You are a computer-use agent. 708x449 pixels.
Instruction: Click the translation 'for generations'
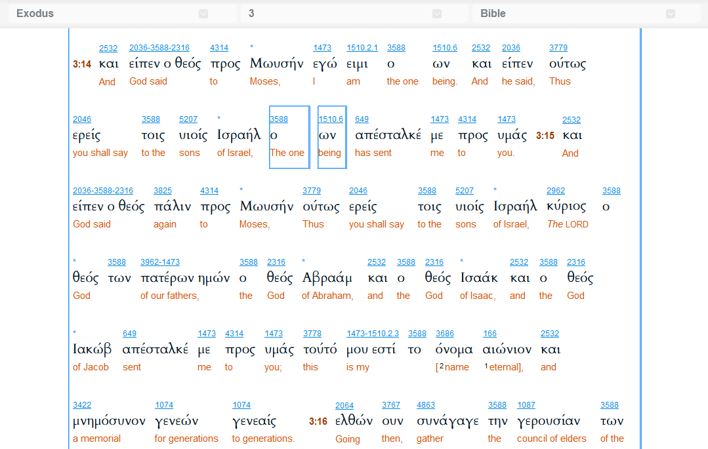tap(186, 439)
